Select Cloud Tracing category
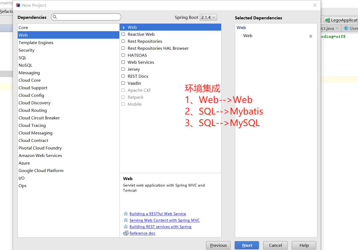 tap(68, 125)
